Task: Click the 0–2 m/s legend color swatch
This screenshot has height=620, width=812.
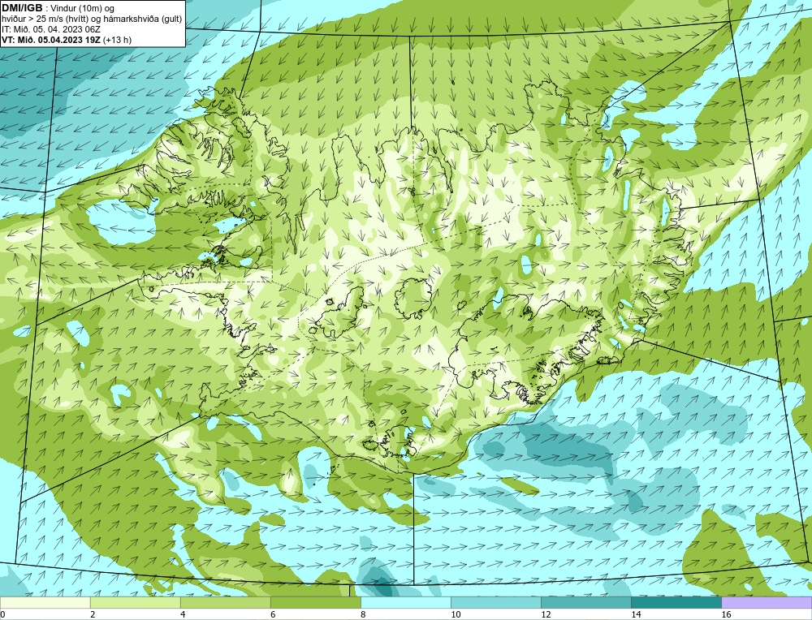Action: (45, 602)
